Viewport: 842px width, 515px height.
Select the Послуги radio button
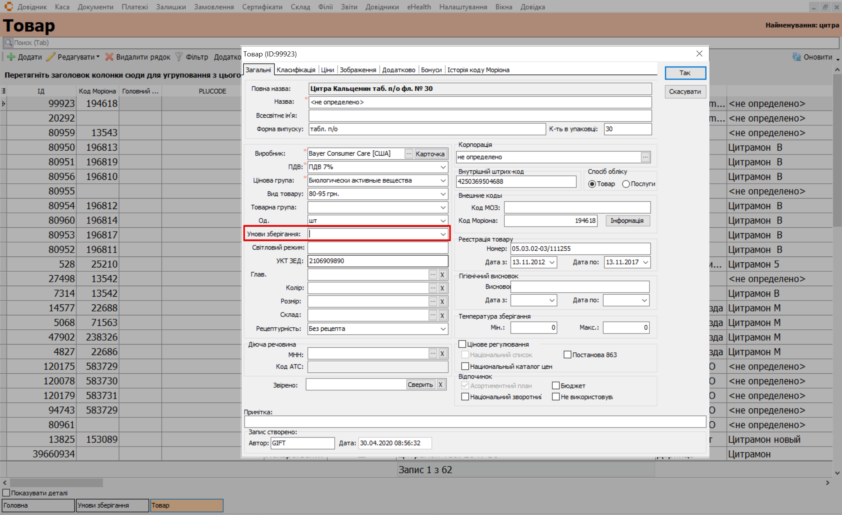[626, 184]
